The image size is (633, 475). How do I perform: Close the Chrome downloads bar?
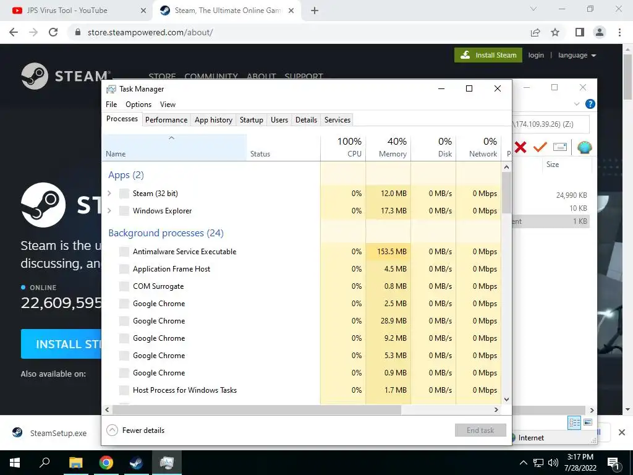point(622,432)
